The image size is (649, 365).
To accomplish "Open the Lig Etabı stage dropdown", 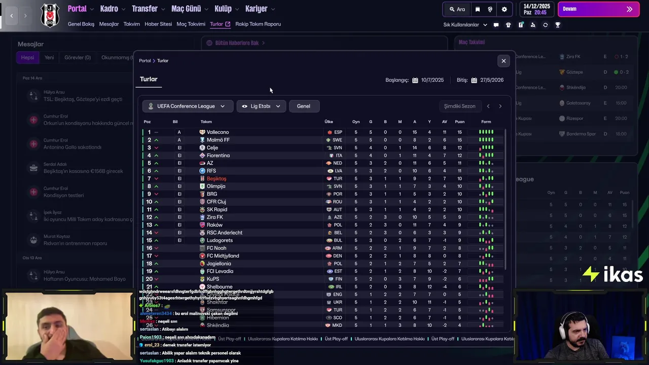I will click(x=261, y=106).
